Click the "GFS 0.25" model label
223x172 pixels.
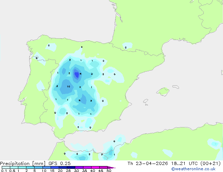point(59,164)
